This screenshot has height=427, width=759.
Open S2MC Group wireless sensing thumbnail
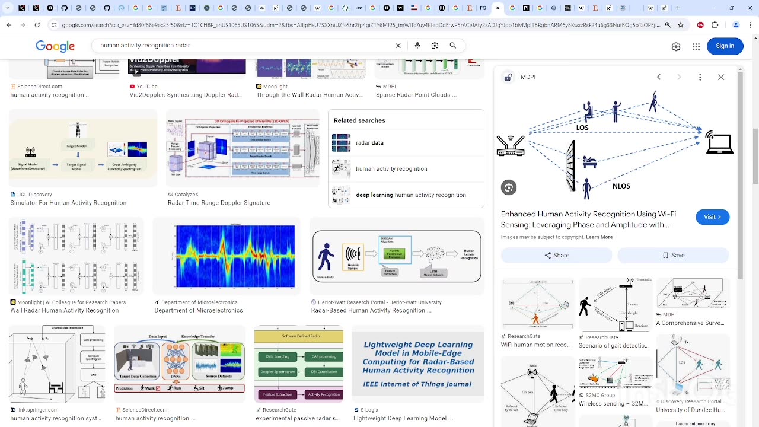616,372
